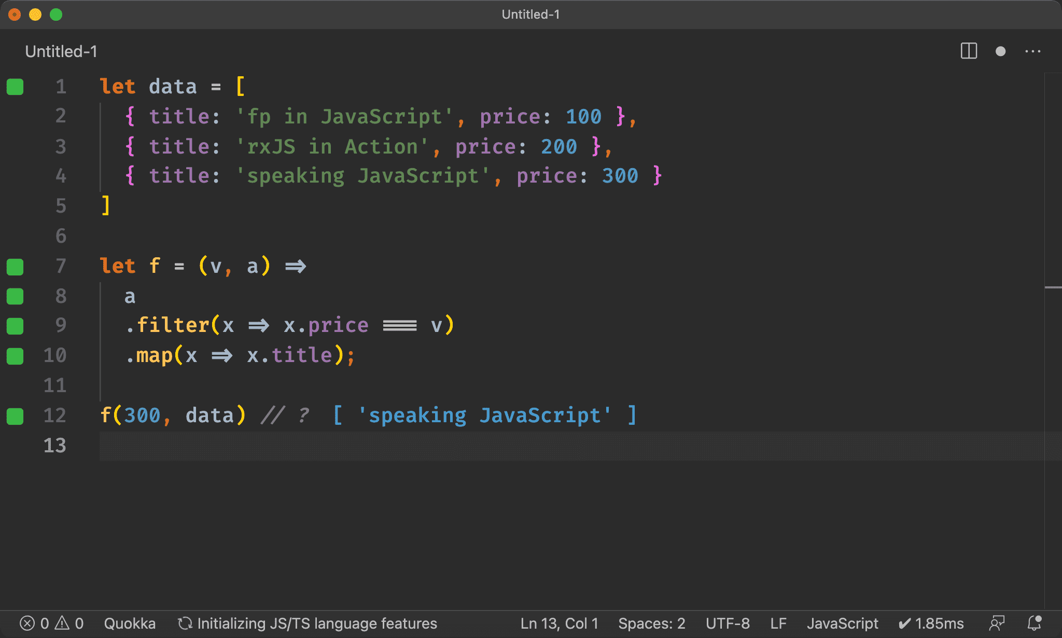Click the notifications bell icon
1062x638 pixels.
coord(1035,622)
